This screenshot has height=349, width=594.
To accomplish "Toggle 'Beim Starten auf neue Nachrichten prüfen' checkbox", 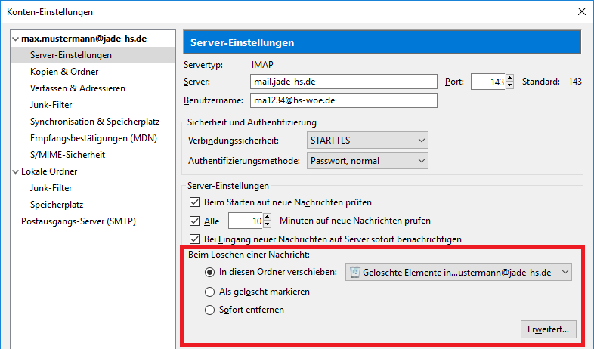I will pos(195,202).
